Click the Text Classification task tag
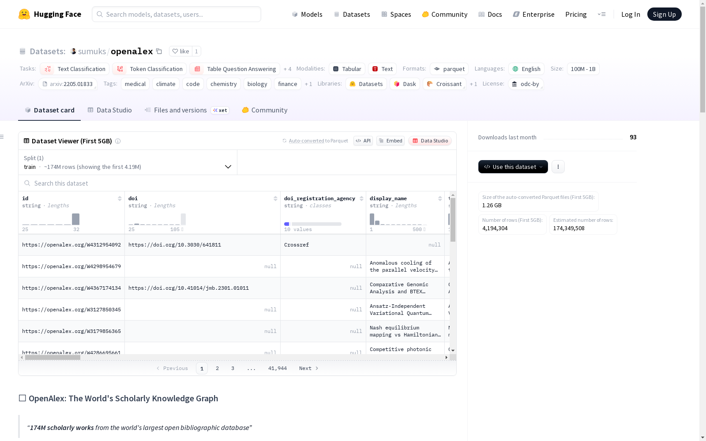 [75, 69]
